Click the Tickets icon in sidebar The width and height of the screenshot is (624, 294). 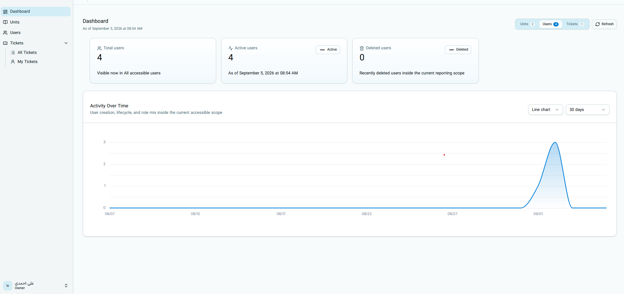point(5,43)
